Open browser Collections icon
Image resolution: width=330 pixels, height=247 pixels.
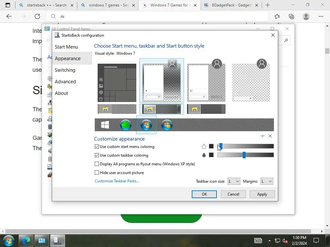pyautogui.click(x=291, y=16)
